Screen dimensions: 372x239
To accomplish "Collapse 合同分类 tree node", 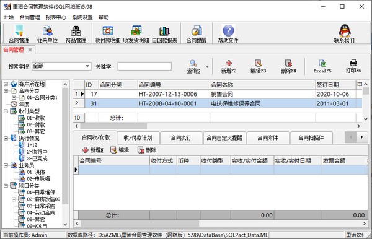I will [x=6, y=91].
